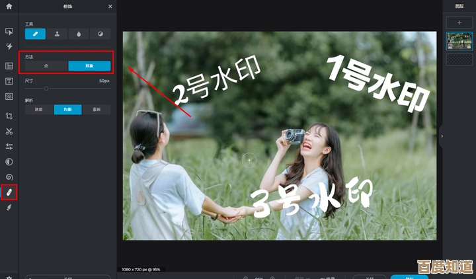Select the Crop tool in the sidebar
Image resolution: width=476 pixels, height=279 pixels.
[x=9, y=116]
